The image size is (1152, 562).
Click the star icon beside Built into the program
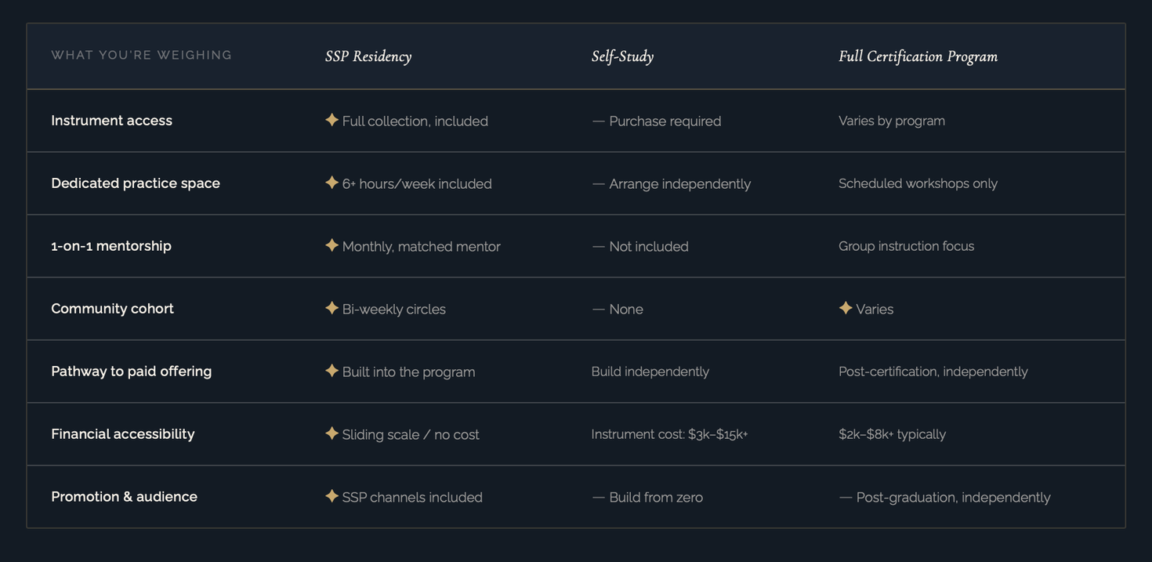[331, 371]
